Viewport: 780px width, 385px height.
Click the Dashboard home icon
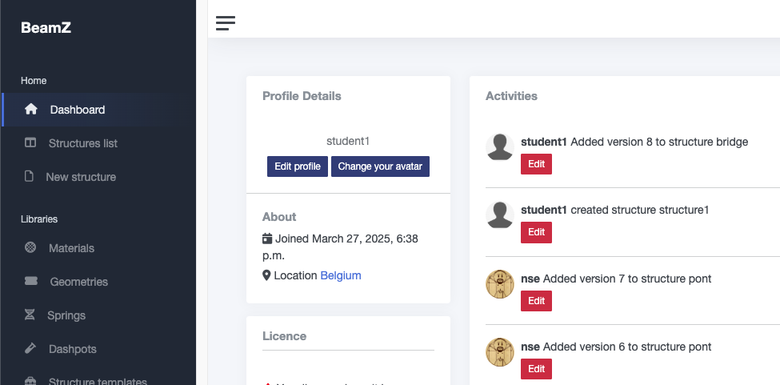tap(31, 110)
